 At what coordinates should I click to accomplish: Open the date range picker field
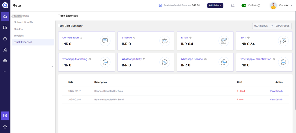[x=272, y=26]
